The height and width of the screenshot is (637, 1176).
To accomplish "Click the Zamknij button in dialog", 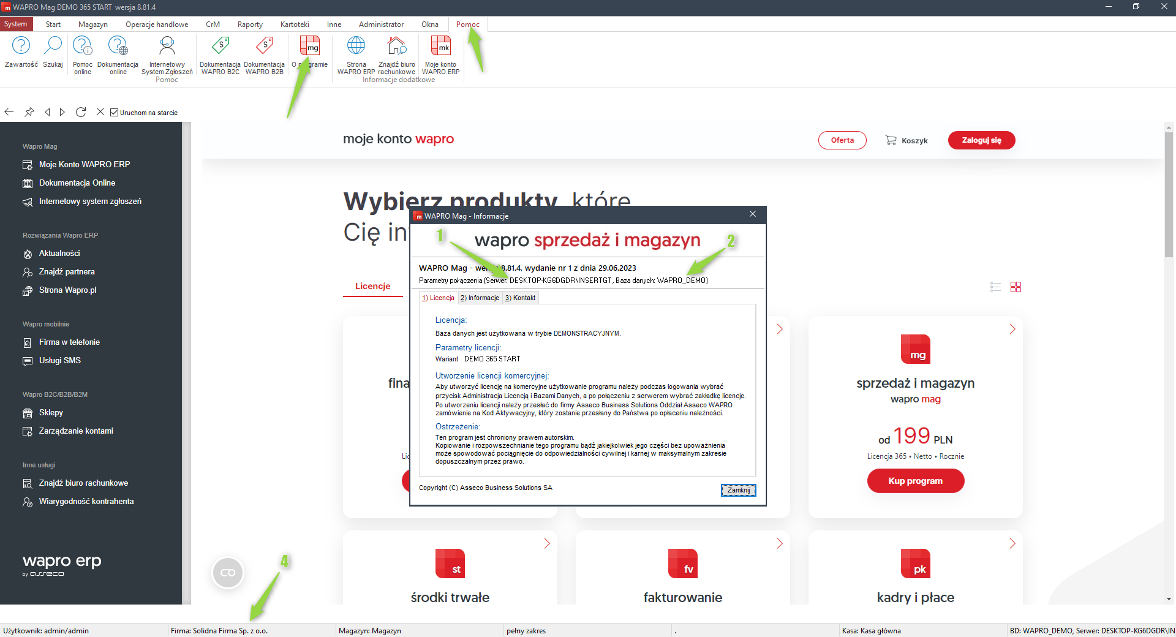I will click(x=738, y=490).
